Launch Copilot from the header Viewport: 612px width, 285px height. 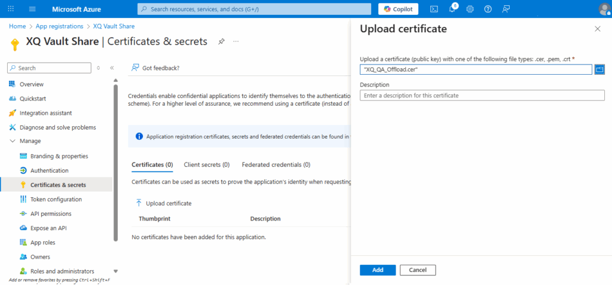pos(399,9)
